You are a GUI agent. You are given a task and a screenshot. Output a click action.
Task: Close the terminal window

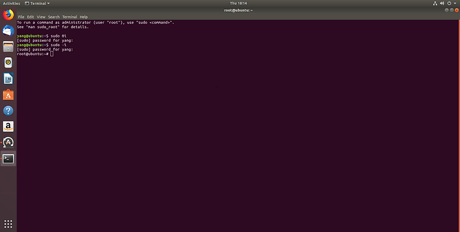pos(456,10)
